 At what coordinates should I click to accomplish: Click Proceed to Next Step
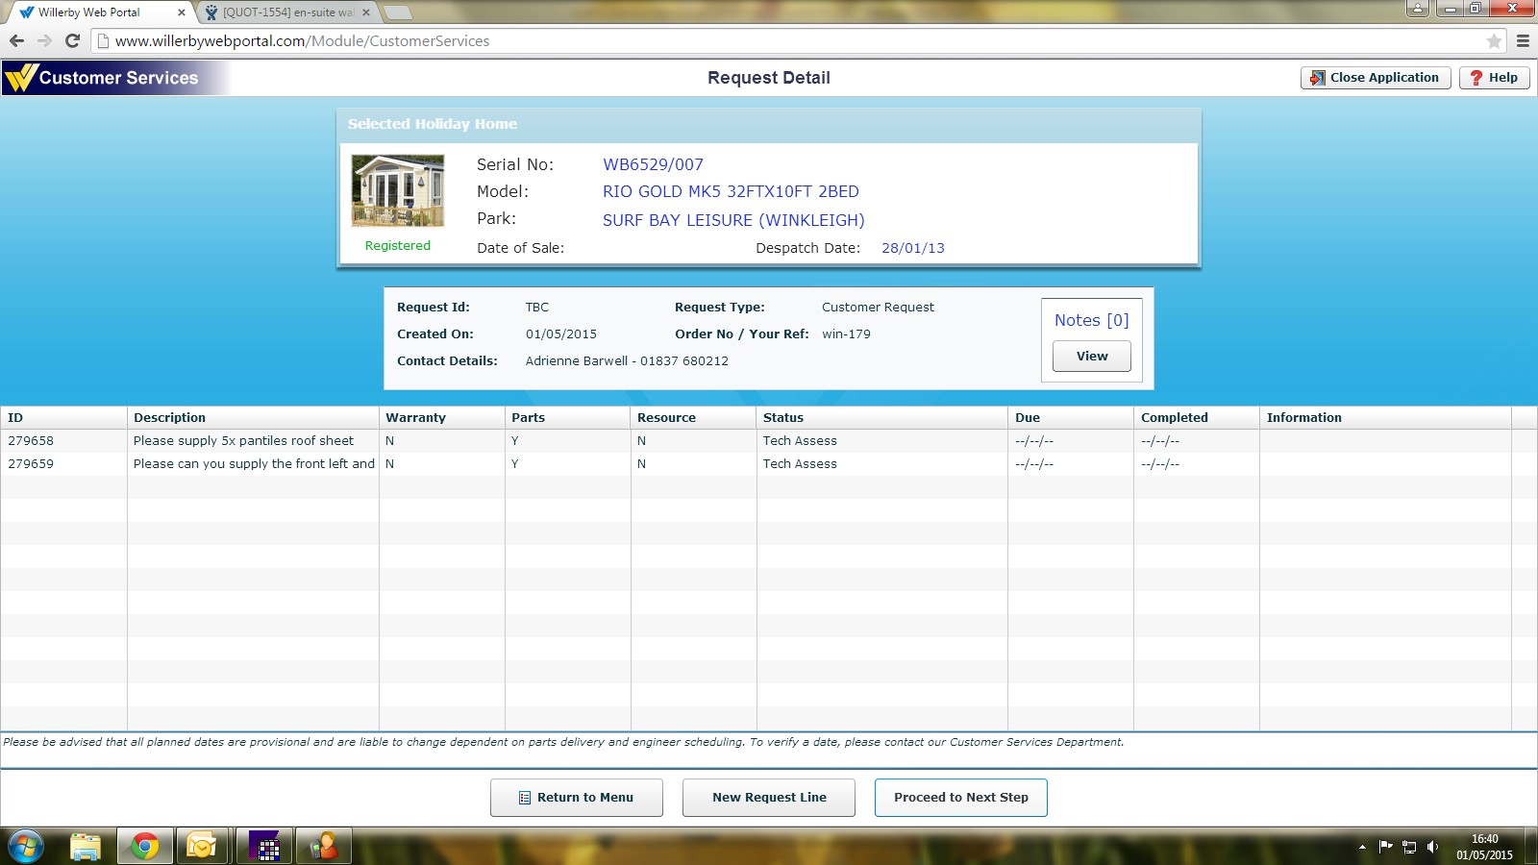[x=960, y=798]
